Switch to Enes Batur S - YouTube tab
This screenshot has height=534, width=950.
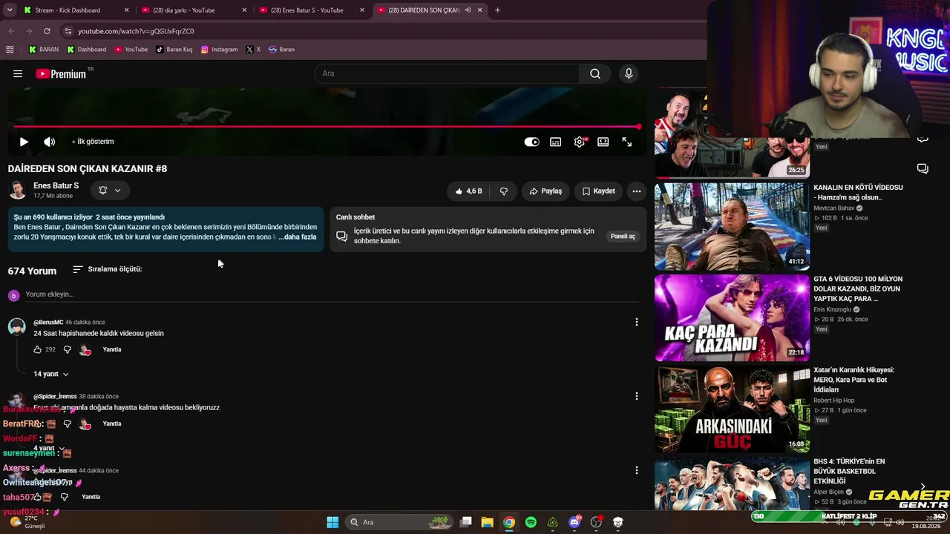(312, 10)
